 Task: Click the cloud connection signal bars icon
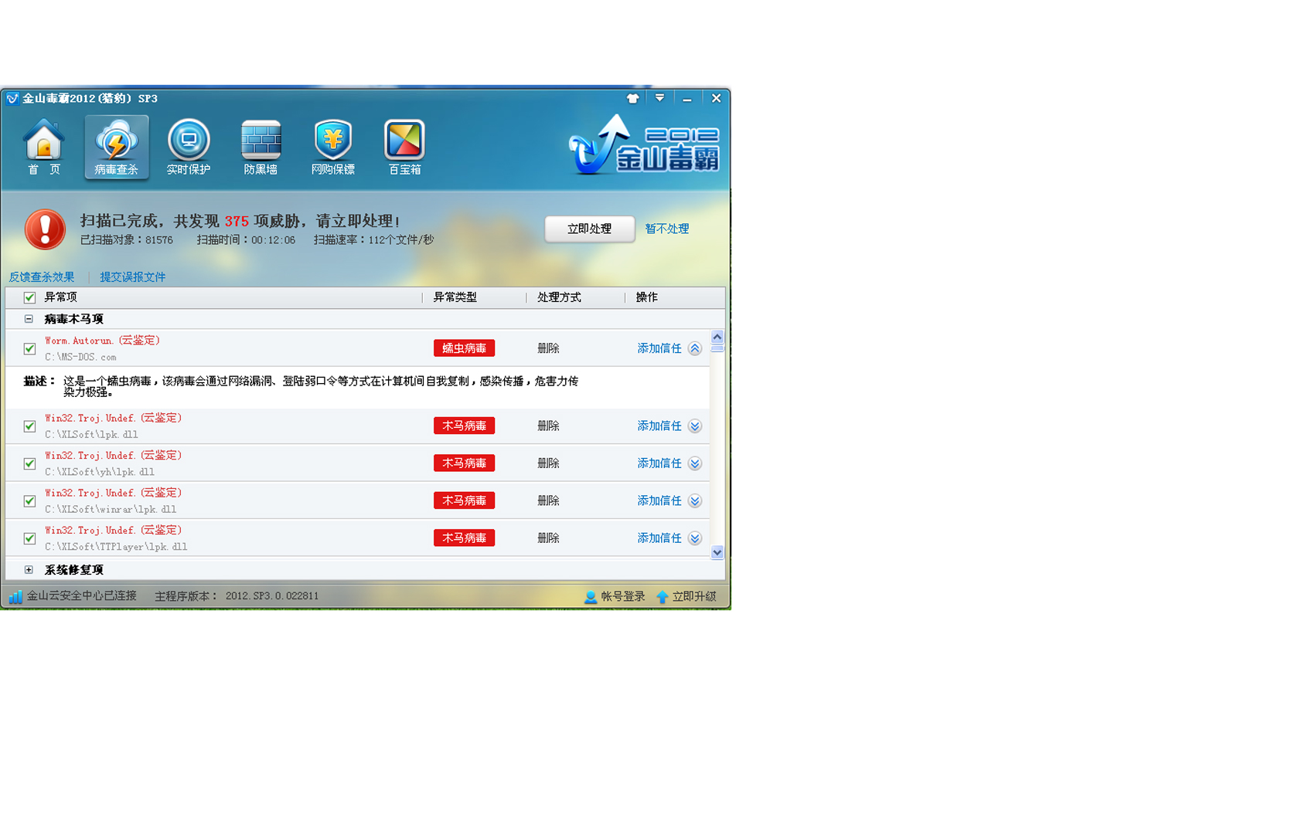pyautogui.click(x=15, y=596)
